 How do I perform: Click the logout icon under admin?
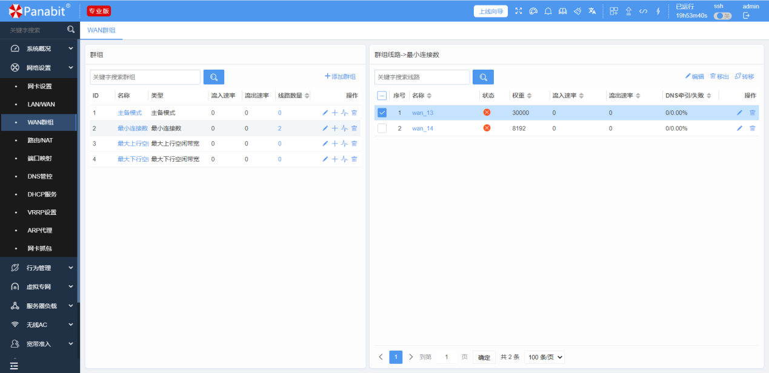746,16
